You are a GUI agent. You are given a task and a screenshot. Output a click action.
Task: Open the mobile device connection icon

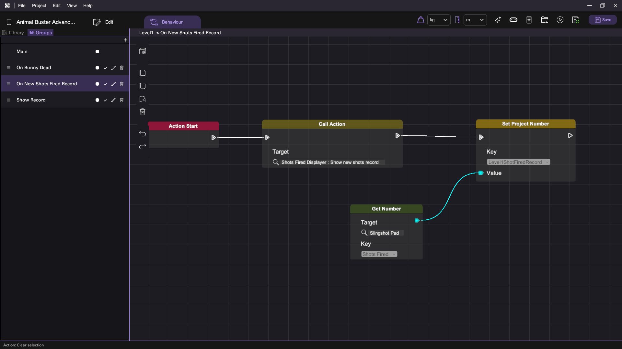[529, 20]
